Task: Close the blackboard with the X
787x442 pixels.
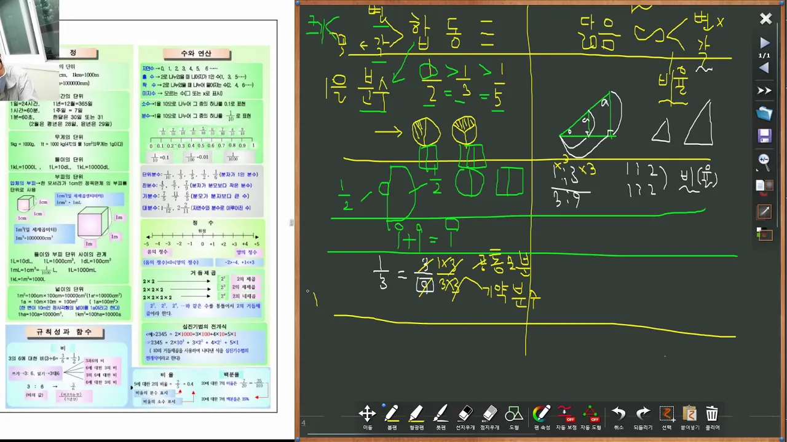Action: 765,19
